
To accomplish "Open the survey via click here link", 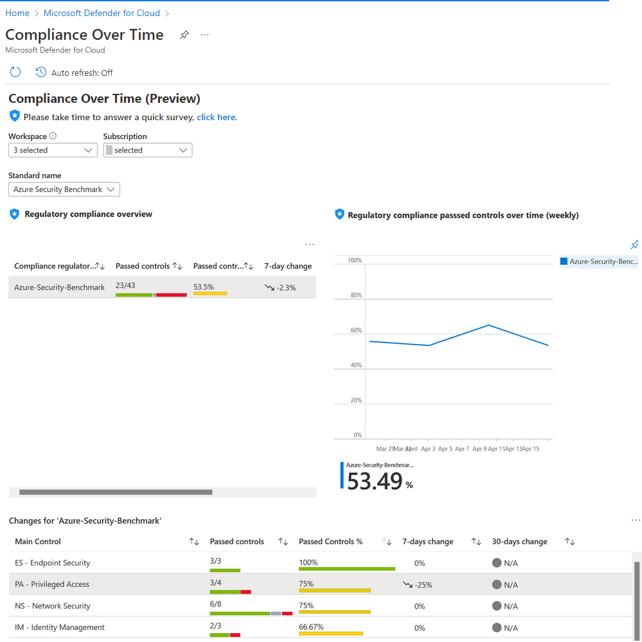I will tap(217, 116).
